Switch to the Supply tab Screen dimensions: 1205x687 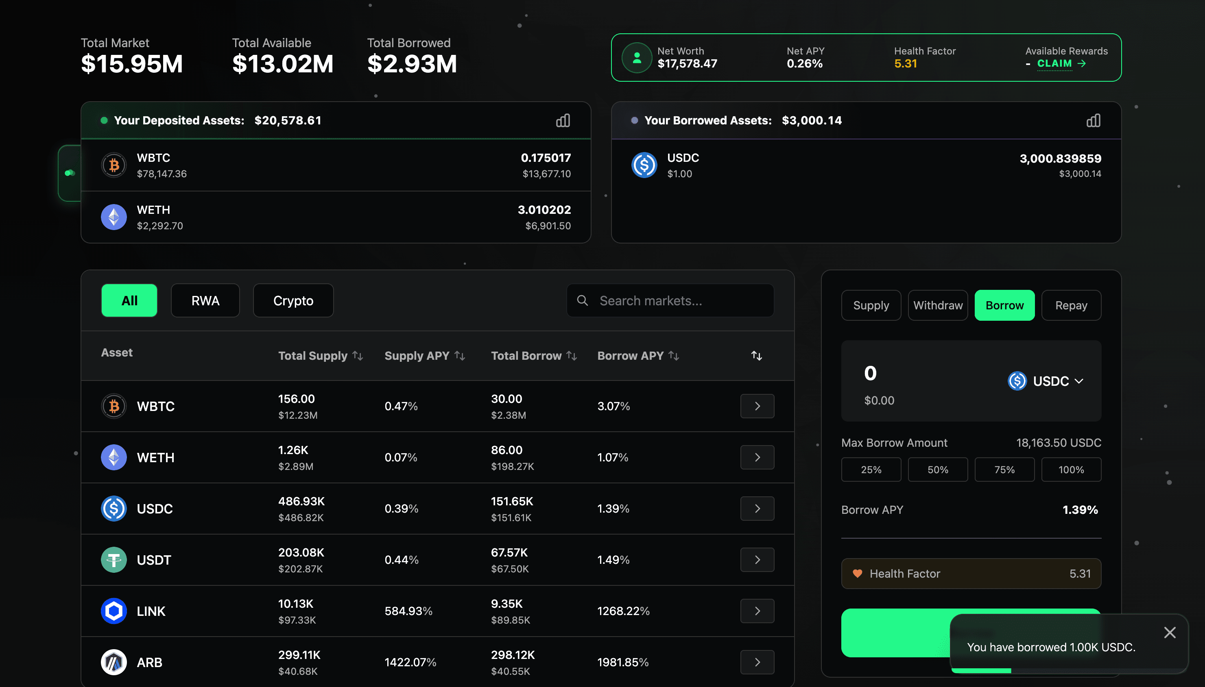pos(871,305)
